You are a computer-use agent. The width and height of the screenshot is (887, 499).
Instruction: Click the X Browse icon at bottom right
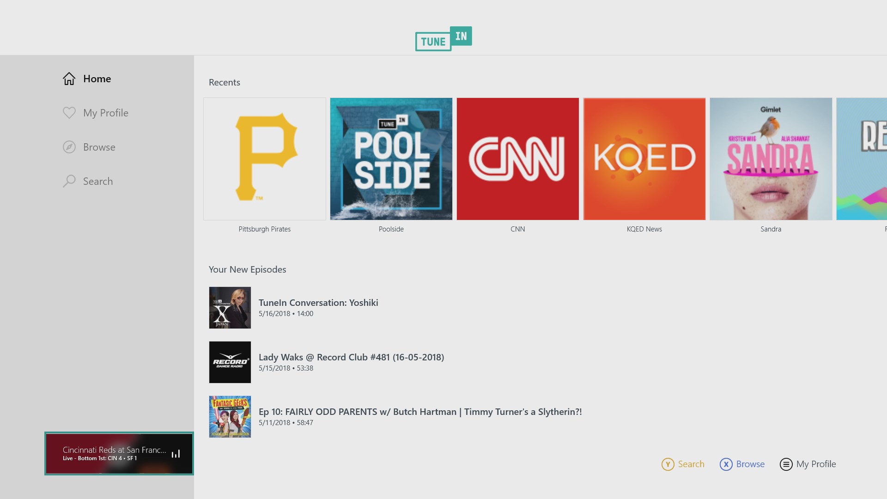pyautogui.click(x=726, y=464)
